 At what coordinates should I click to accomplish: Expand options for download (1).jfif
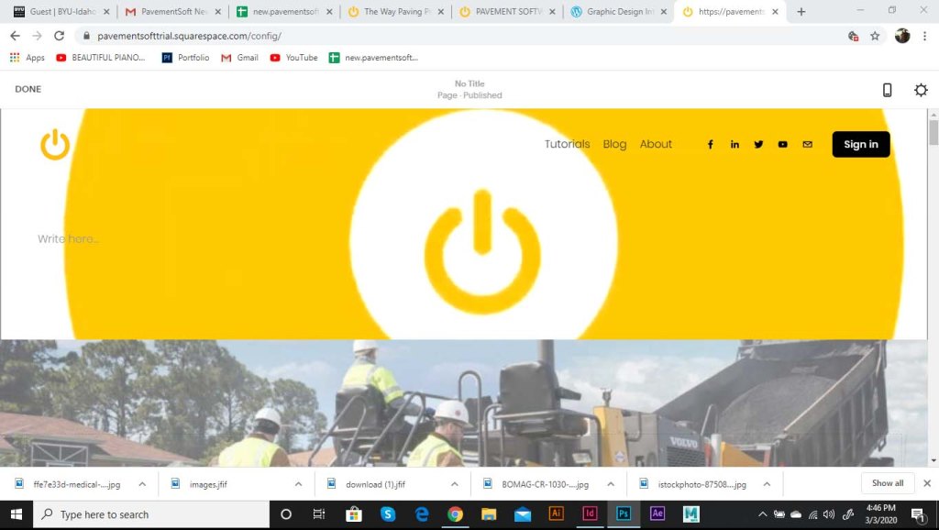(455, 484)
